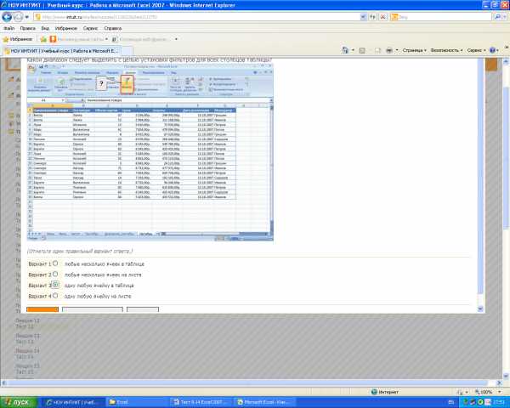Open the Сервис menu in menu bar
Viewport: 510px width, 408px height.
pyautogui.click(x=90, y=29)
